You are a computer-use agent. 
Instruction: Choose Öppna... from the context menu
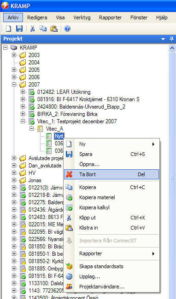pos(111,164)
